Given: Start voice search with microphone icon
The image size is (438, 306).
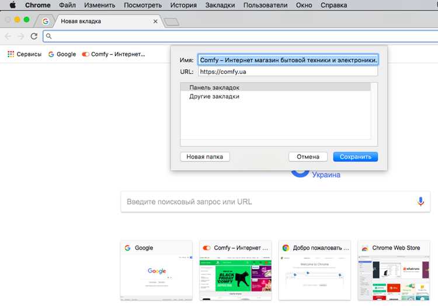Looking at the screenshot, I should [x=420, y=201].
